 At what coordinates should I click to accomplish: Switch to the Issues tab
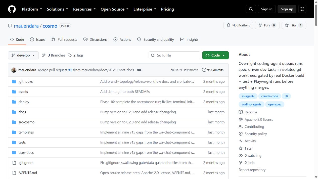pyautogui.click(x=38, y=39)
